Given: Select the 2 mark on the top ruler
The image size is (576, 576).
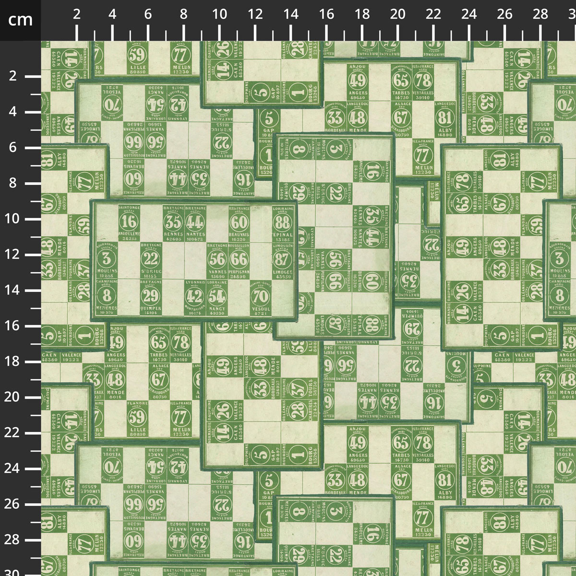Looking at the screenshot, I should click(77, 14).
